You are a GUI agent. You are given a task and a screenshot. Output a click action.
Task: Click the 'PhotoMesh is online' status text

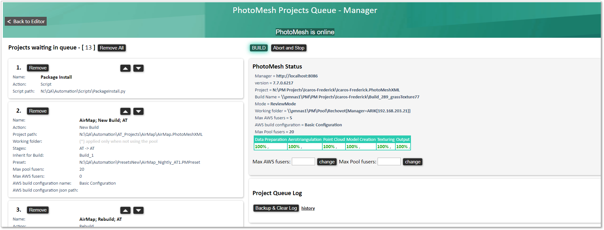click(x=305, y=32)
